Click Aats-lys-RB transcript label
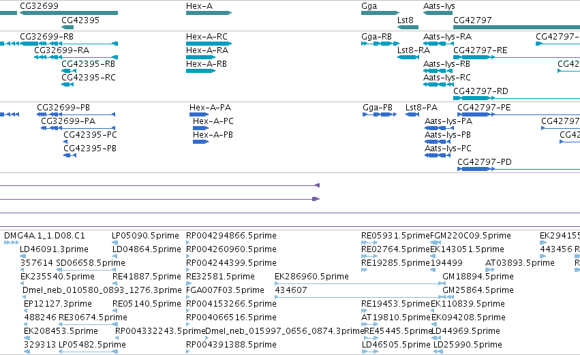The width and height of the screenshot is (580, 355). click(446, 64)
